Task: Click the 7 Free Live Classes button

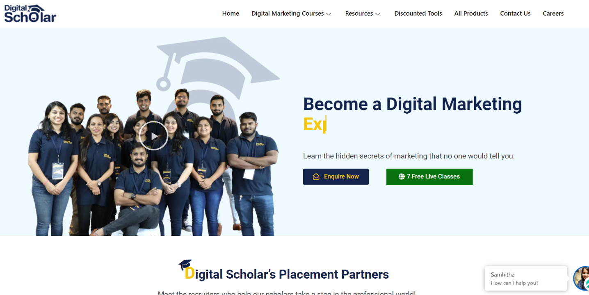Action: (x=429, y=177)
